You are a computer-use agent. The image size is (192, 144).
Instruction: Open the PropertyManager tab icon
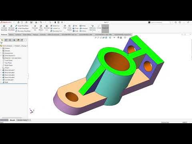click(x=6, y=40)
